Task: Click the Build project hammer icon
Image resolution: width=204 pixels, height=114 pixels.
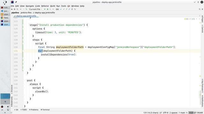Action: click(26, 9)
